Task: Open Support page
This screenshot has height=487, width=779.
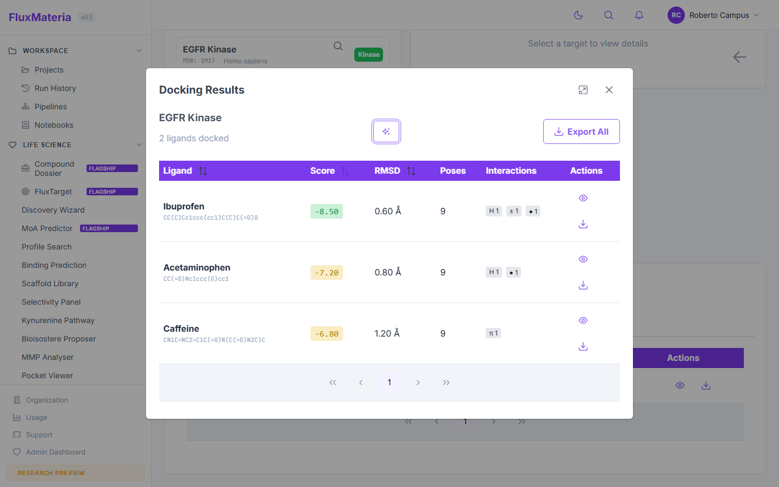Action: click(39, 435)
